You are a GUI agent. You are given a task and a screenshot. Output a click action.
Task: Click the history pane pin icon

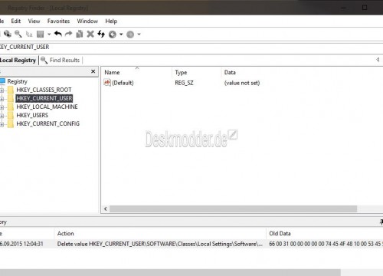pos(381,222)
